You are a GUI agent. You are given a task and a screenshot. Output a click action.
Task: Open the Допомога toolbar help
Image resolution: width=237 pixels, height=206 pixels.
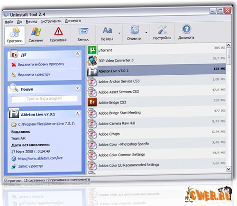(x=186, y=32)
